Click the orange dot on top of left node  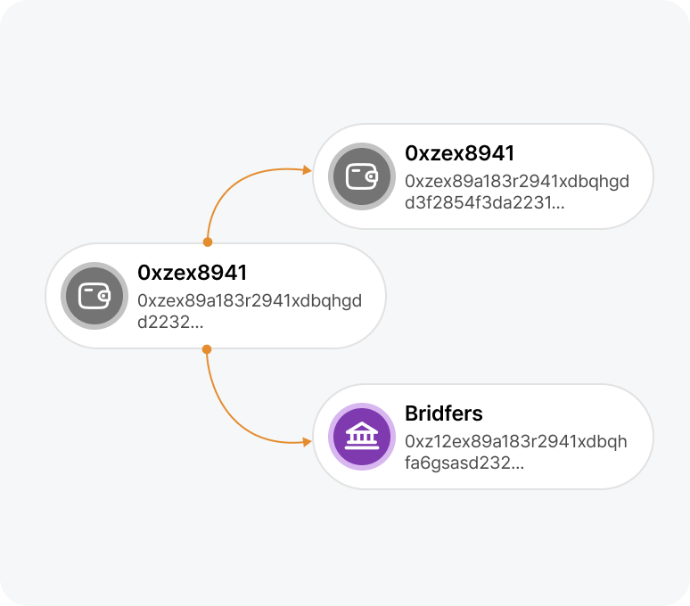[x=207, y=242]
